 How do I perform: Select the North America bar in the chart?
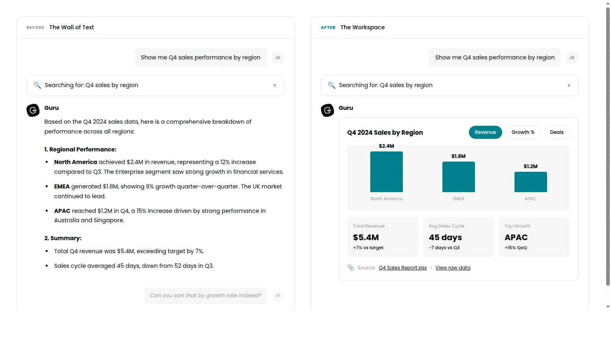386,171
